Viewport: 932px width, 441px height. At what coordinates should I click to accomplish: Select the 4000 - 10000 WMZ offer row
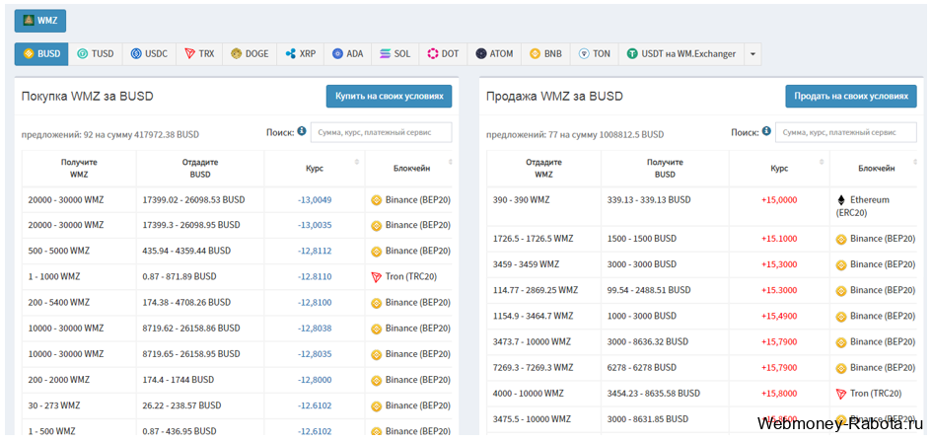[702, 394]
